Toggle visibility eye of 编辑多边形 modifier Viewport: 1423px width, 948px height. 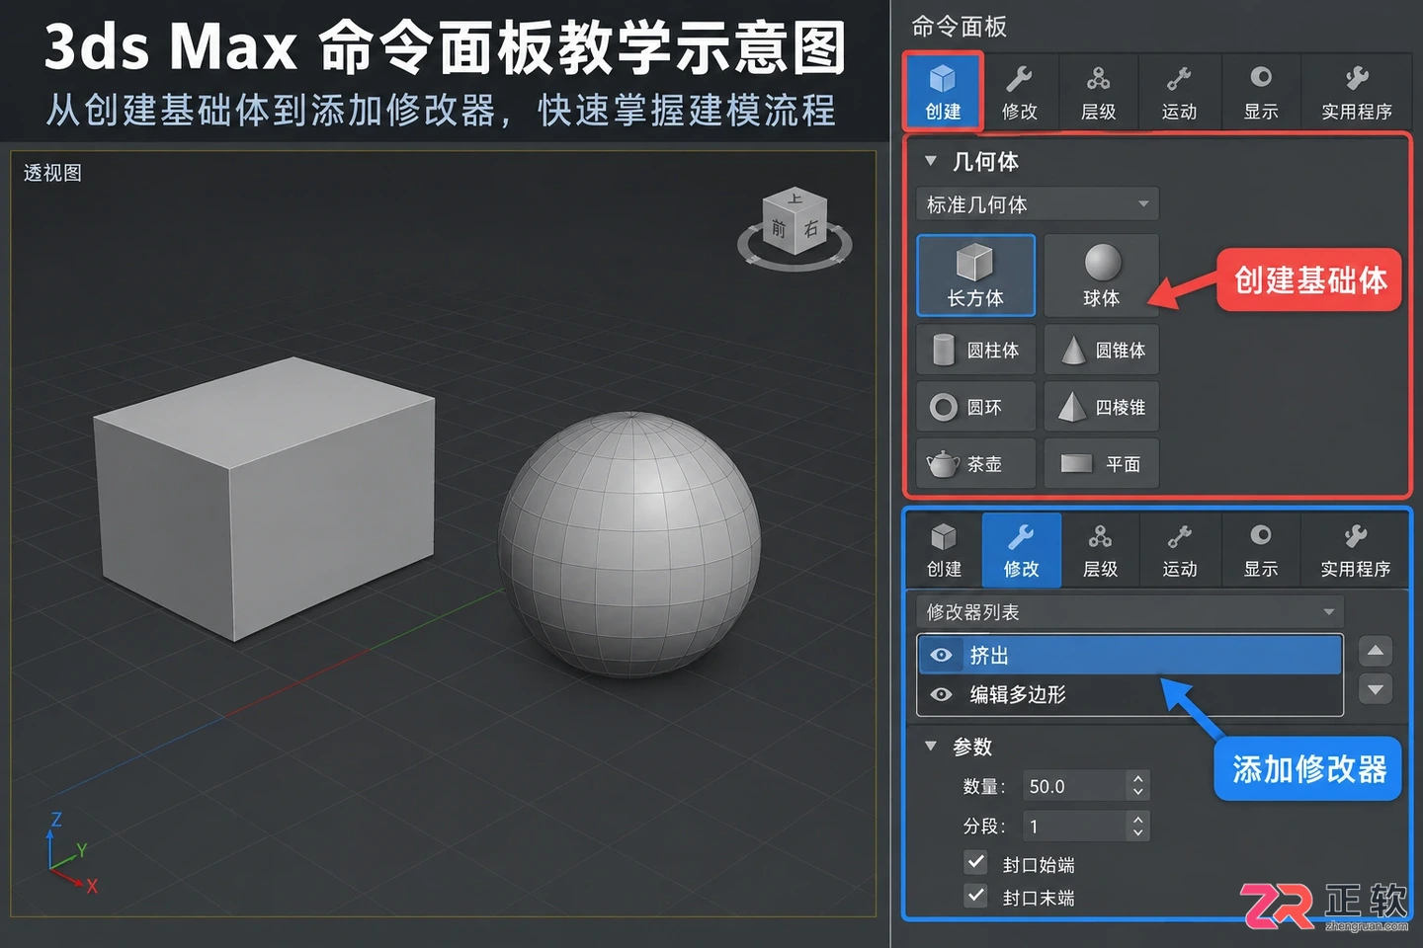click(941, 694)
